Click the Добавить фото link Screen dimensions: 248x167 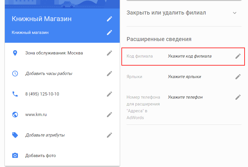[x=41, y=156]
